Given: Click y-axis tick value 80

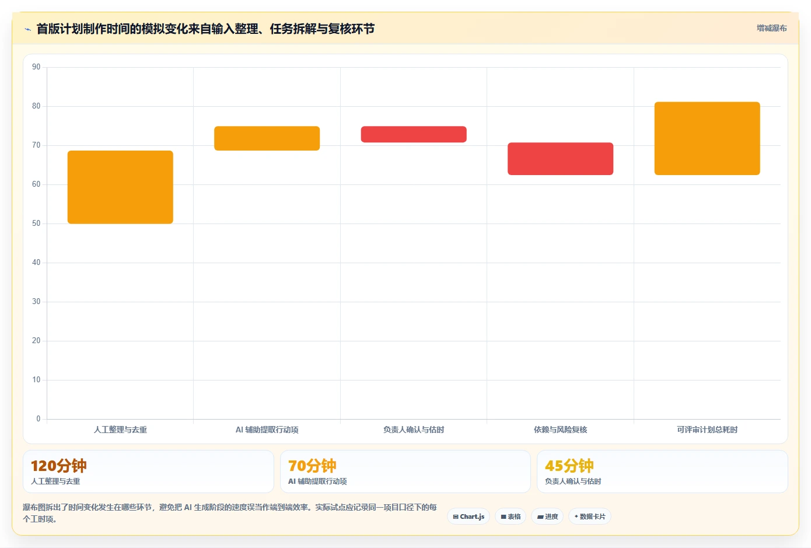Looking at the screenshot, I should 36,106.
